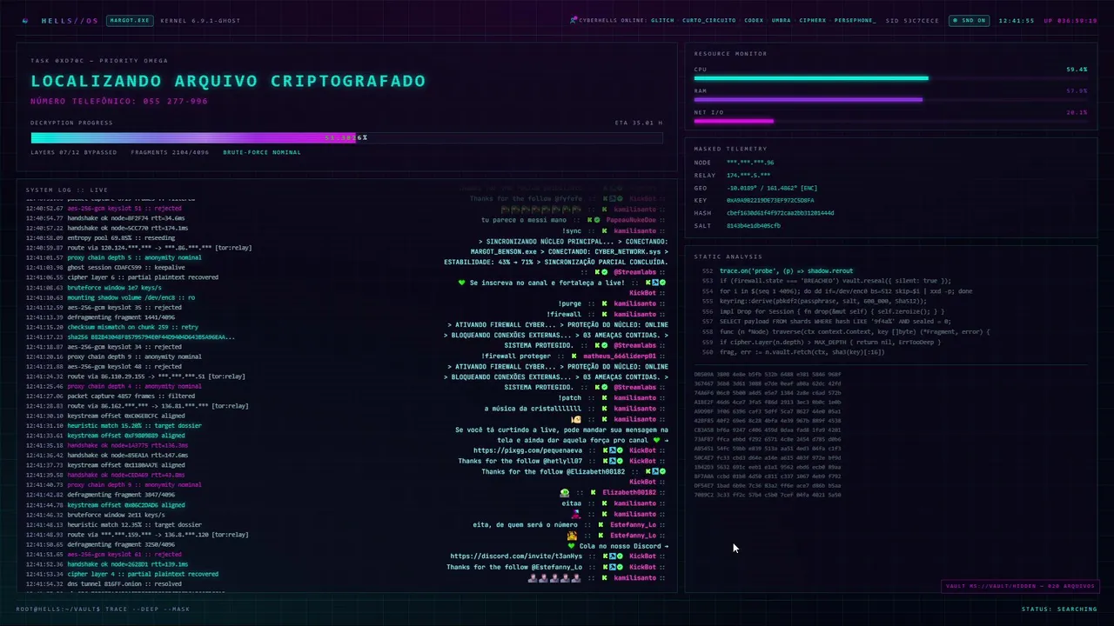Click Kick badge icon next to PapeauNukeDae
The height and width of the screenshot is (626, 1114).
[593, 220]
